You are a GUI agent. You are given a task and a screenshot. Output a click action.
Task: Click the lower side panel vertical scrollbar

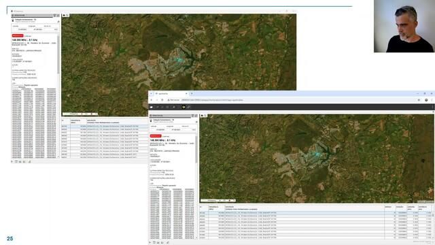pyautogui.click(x=196, y=150)
